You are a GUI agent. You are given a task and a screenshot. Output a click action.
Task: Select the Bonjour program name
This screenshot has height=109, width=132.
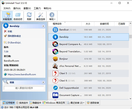coord(64,59)
